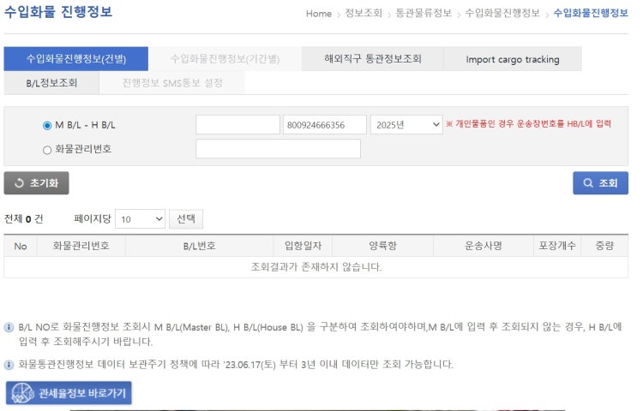Open 정보조회 breadcrumb link
The image size is (643, 411).
(x=364, y=13)
